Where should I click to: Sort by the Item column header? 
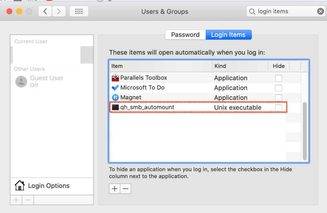pyautogui.click(x=161, y=66)
